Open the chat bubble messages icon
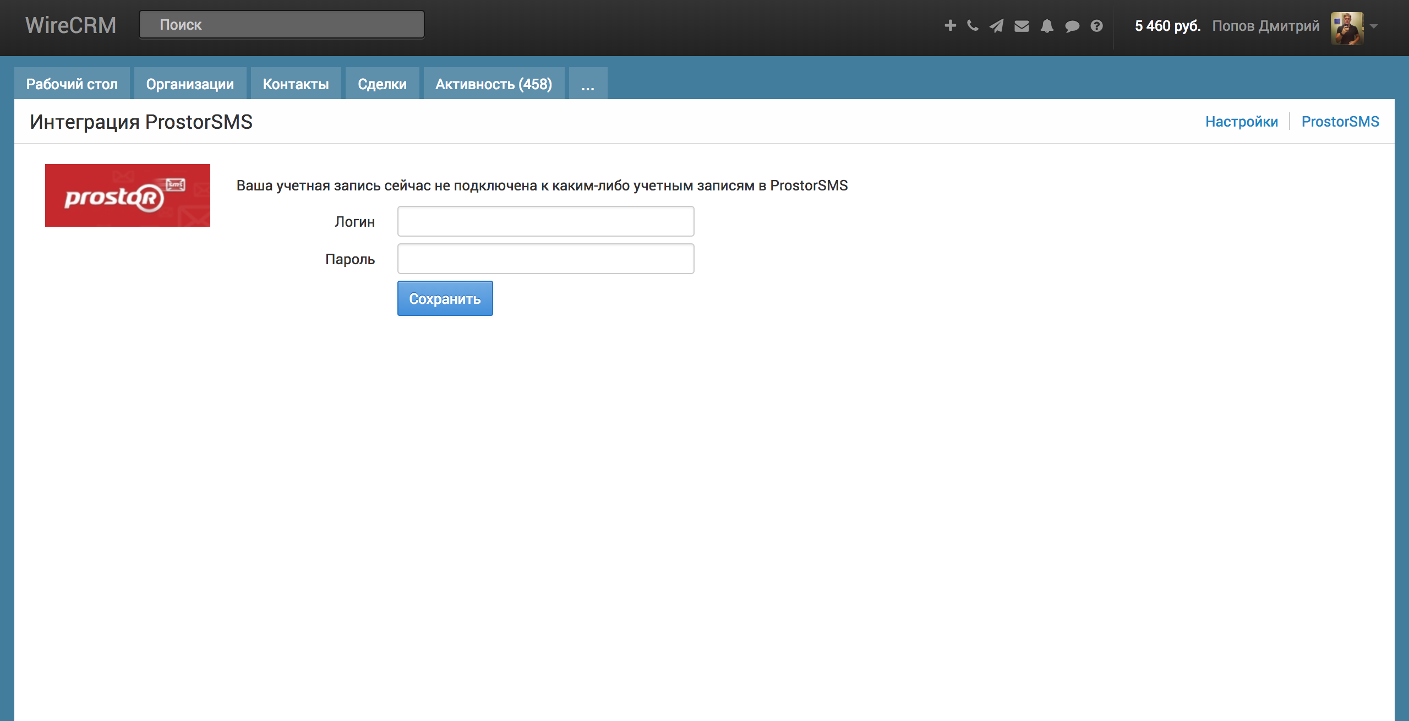 (1072, 26)
